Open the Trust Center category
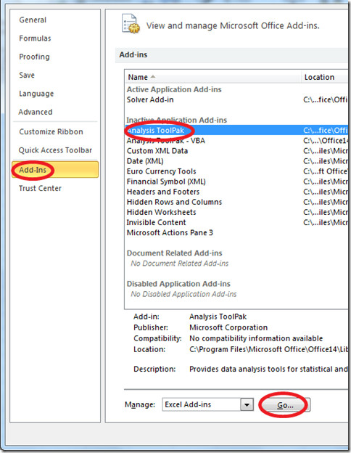351x453 pixels. 40,188
